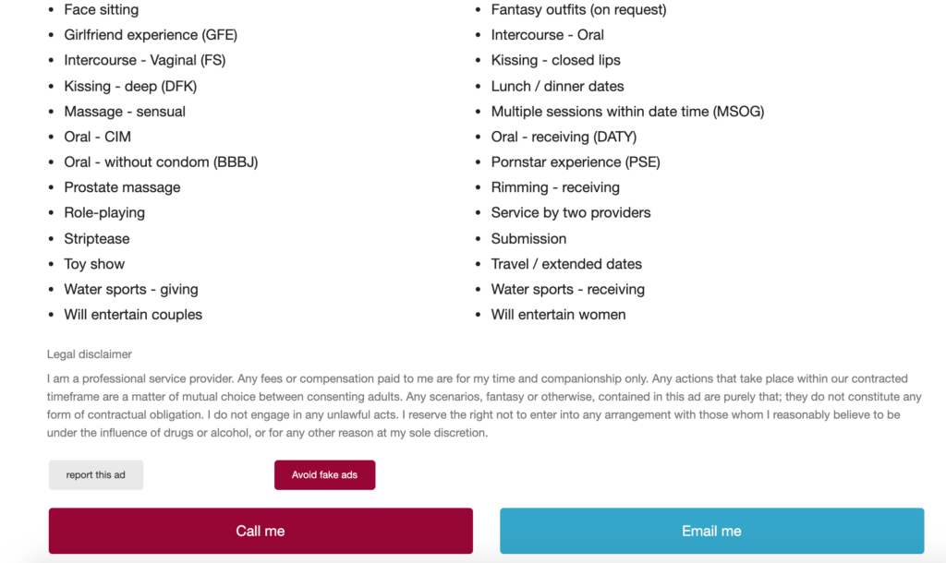Click the "Toy show" list item

[94, 264]
